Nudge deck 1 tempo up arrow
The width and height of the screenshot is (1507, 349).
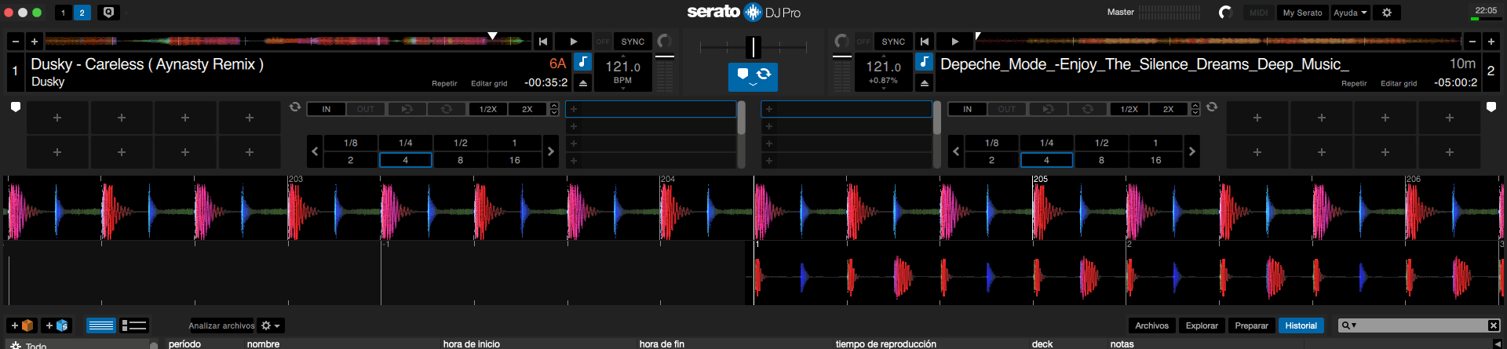tap(623, 56)
